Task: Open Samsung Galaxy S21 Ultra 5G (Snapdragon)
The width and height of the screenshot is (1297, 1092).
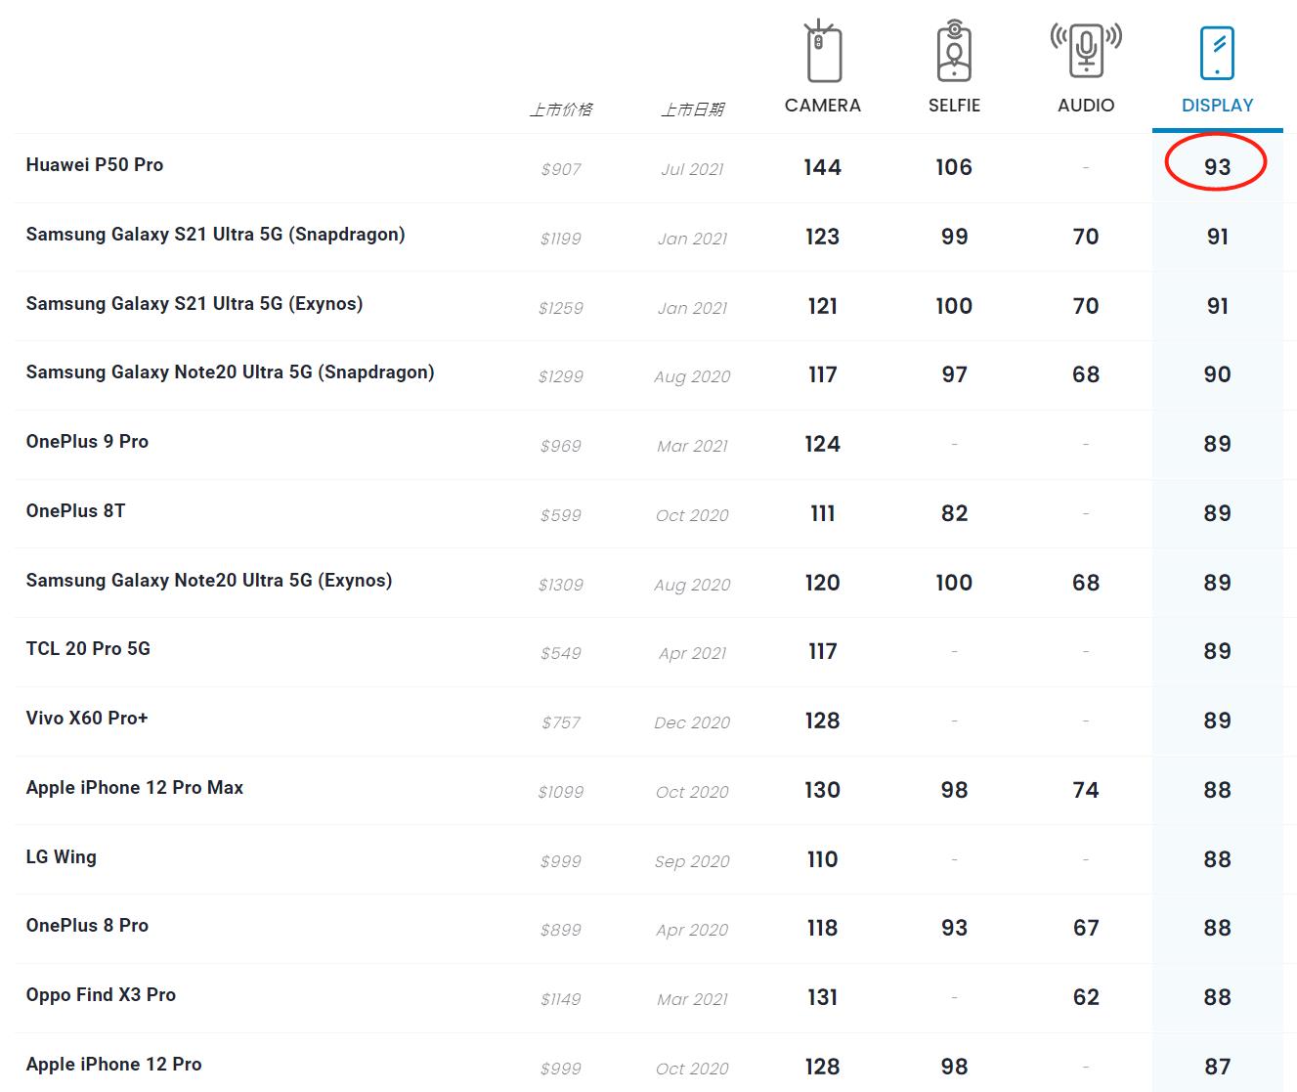Action: pos(215,235)
